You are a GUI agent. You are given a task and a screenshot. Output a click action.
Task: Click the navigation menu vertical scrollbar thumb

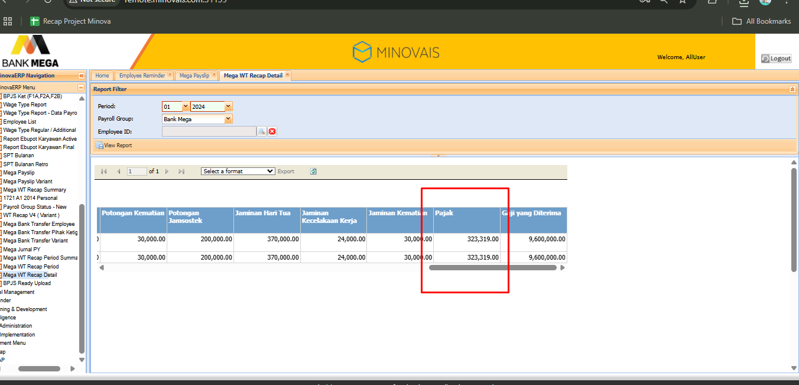point(82,278)
